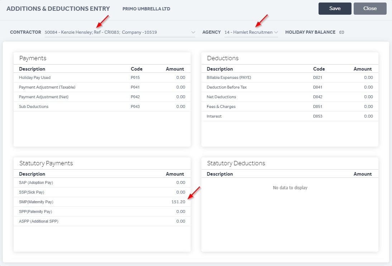Screen dimensions: 392x266
Task: Edit Billable Expenses (PAYE) amount
Action: point(368,77)
